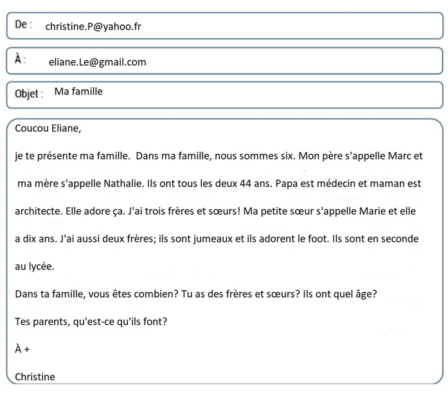Viewport: 448px width, 393px height.
Task: Click the name Nathalie in the body
Action: pos(123,183)
